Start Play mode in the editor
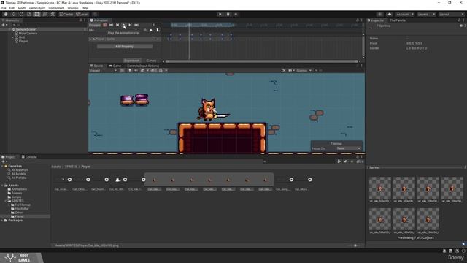The image size is (467, 263). pyautogui.click(x=220, y=14)
